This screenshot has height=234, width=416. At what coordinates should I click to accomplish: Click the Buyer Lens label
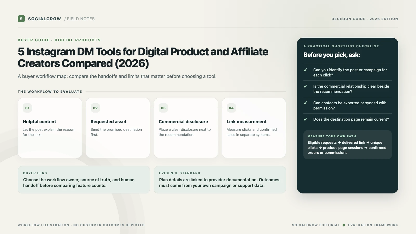click(35, 173)
